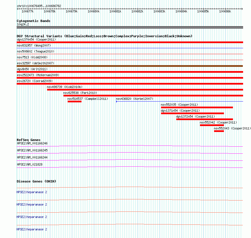Click the HPSE2|NM_021828 gene label
251x238 pixels.
click(30, 164)
